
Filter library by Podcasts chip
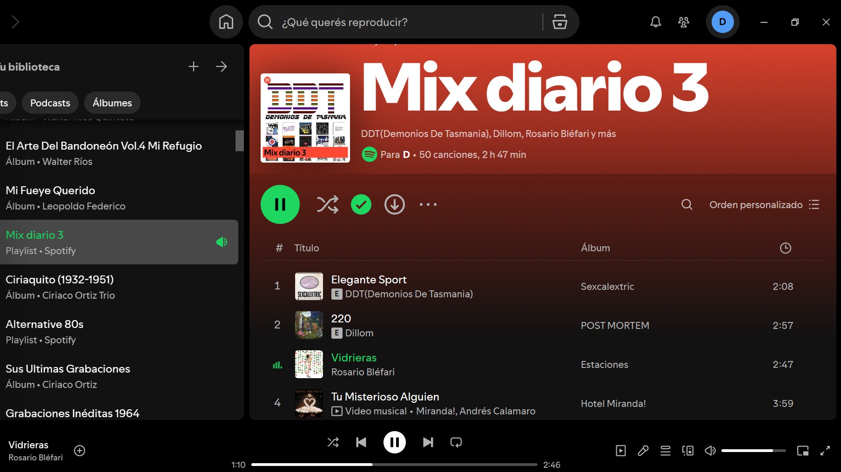tap(50, 103)
